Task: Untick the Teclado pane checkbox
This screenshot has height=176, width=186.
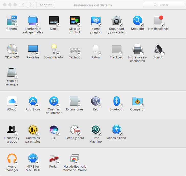Action: pyautogui.click(x=79, y=53)
